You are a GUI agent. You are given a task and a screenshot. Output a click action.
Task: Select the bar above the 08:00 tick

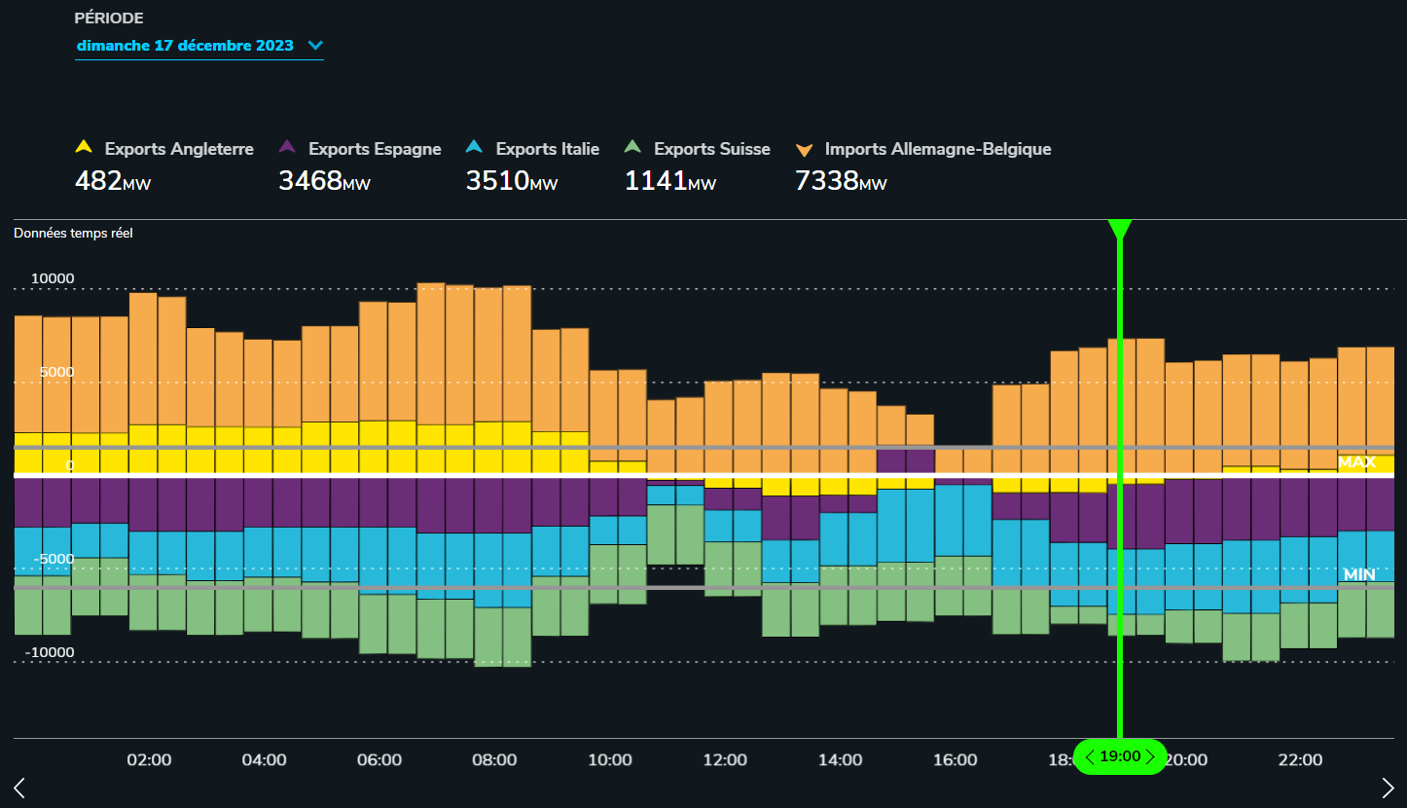[x=488, y=475]
